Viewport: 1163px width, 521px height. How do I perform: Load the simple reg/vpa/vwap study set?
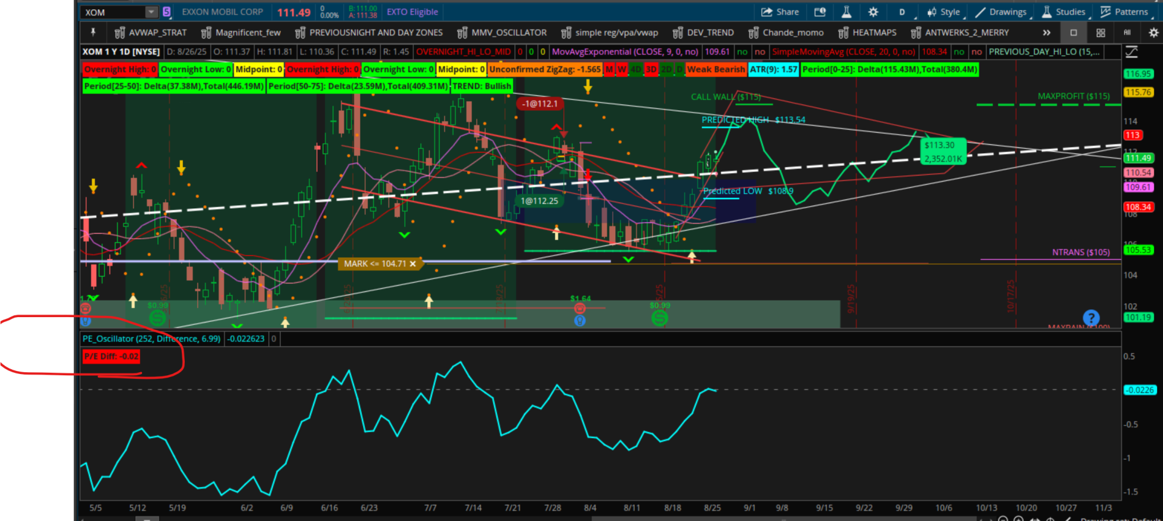click(610, 32)
